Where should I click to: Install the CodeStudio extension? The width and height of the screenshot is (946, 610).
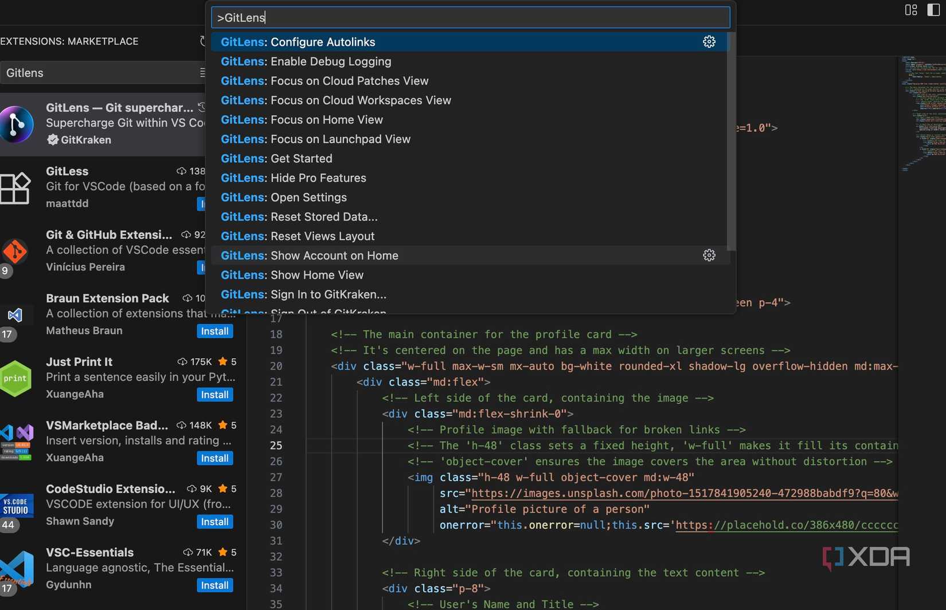click(214, 522)
